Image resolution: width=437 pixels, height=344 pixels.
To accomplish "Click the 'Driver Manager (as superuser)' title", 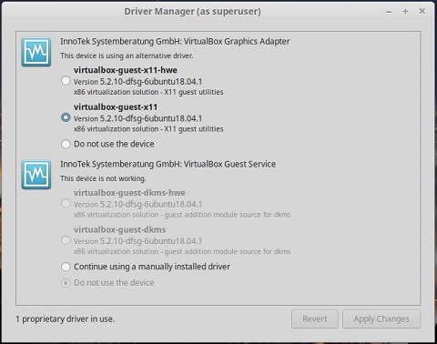I will pyautogui.click(x=192, y=12).
